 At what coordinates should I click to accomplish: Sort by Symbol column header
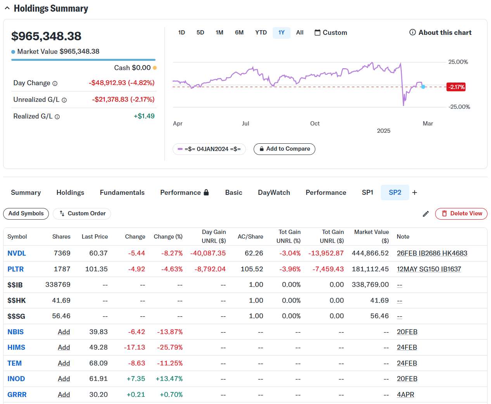17,237
